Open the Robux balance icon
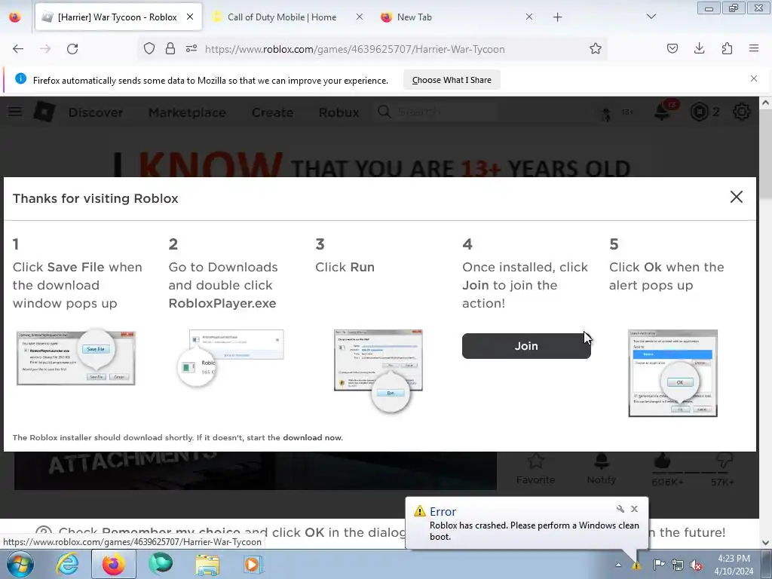 click(699, 112)
